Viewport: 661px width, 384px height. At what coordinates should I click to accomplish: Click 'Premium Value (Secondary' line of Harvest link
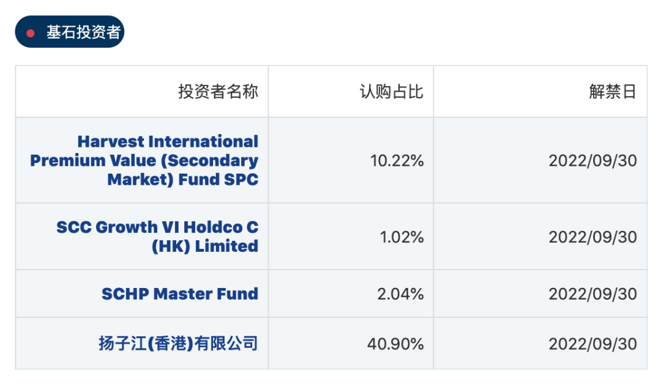[x=144, y=161]
